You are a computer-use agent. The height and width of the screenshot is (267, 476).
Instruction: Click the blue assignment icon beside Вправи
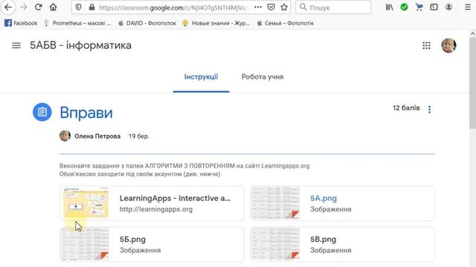click(42, 112)
